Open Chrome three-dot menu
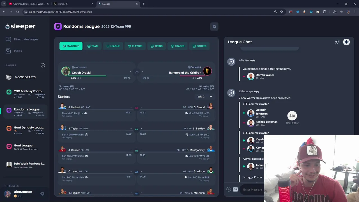 tap(355, 12)
